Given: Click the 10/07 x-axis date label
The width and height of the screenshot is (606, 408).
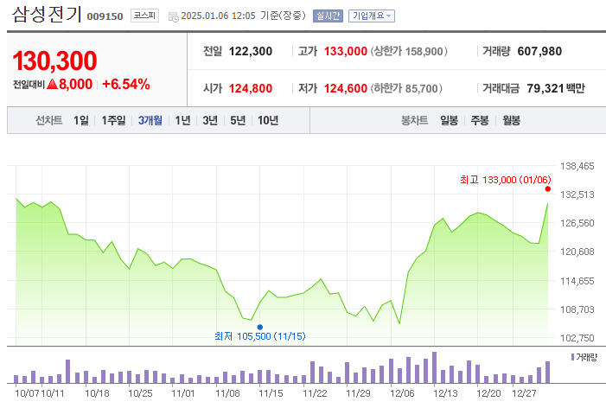Looking at the screenshot, I should 27,393.
